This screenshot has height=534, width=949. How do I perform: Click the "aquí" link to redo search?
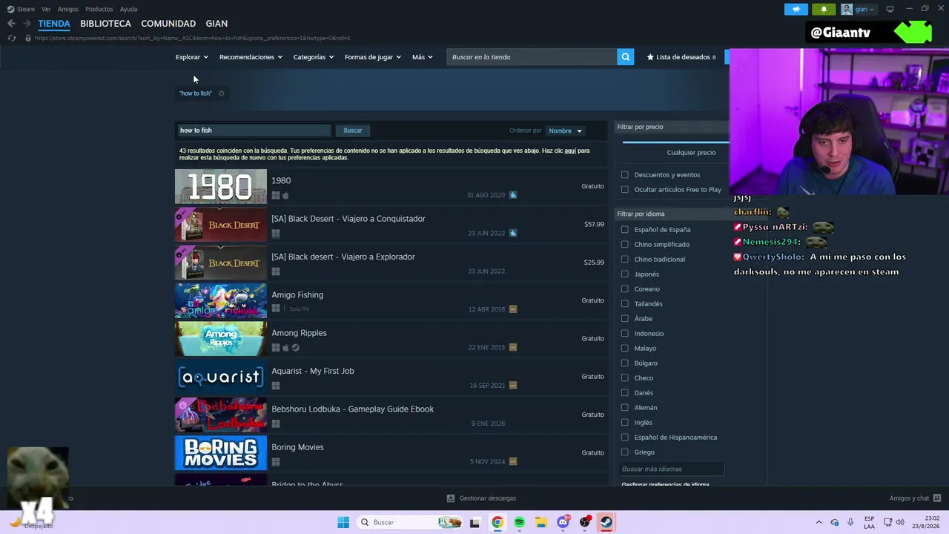(570, 151)
